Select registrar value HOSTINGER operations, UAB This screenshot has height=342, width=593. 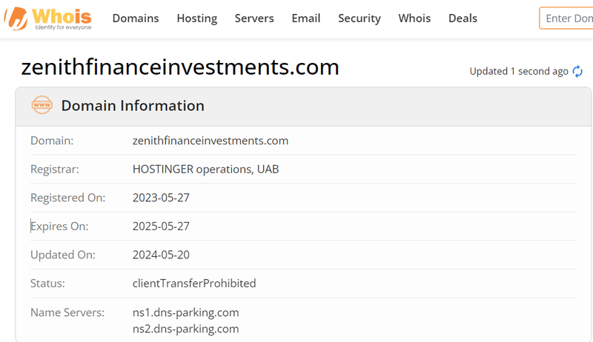206,169
